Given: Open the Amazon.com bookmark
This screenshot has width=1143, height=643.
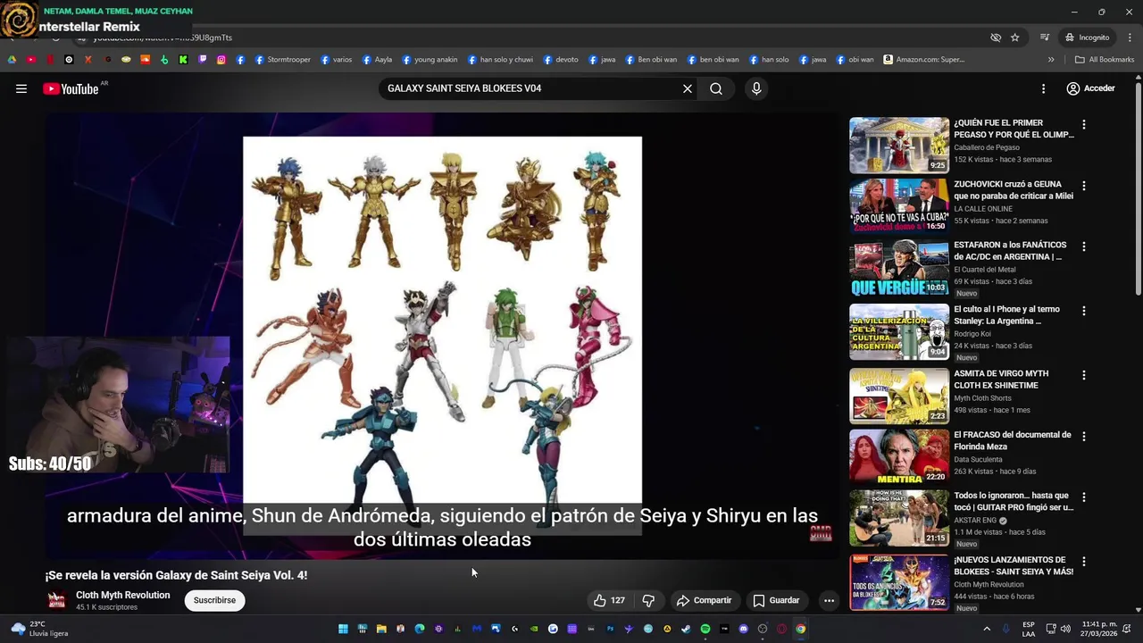Looking at the screenshot, I should tap(924, 60).
